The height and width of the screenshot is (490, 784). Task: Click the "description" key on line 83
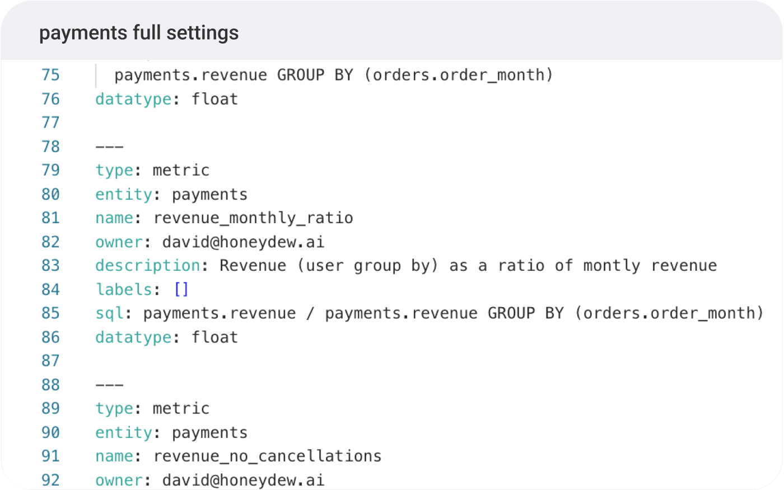click(148, 265)
